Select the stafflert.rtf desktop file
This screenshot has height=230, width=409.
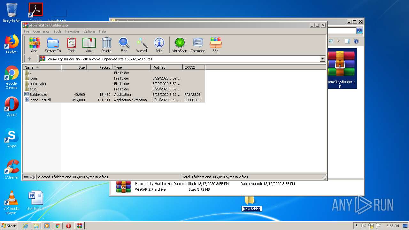point(35,201)
